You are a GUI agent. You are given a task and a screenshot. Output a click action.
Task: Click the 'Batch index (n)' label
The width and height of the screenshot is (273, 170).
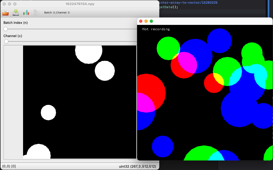coord(15,23)
